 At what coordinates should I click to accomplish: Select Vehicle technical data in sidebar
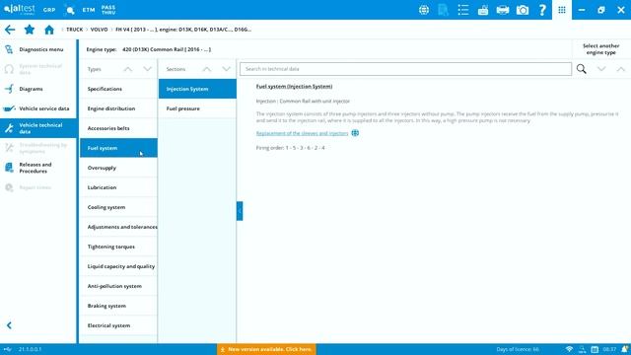tap(38, 128)
